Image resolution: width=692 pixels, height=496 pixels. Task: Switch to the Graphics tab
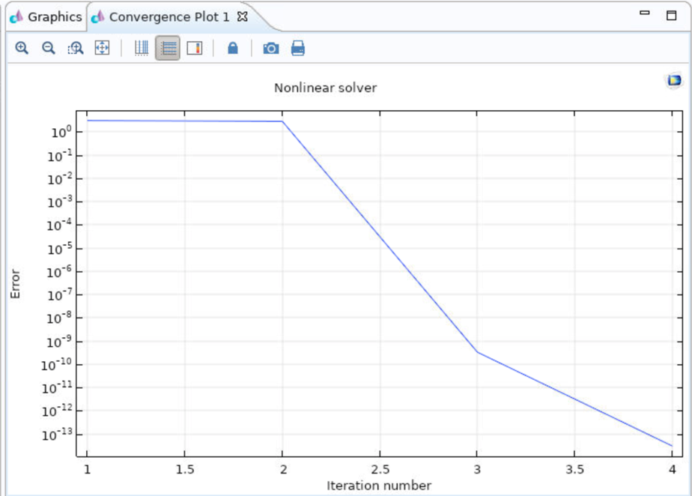[x=46, y=16]
